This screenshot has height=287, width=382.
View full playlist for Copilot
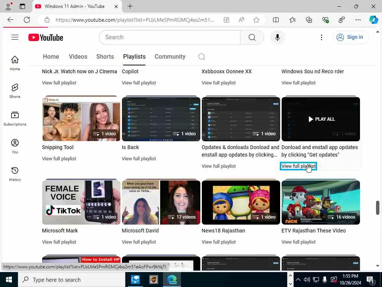(139, 83)
